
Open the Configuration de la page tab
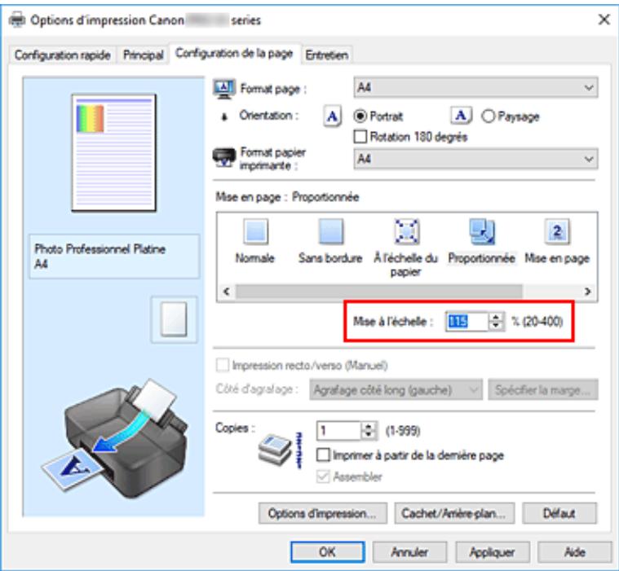[235, 53]
